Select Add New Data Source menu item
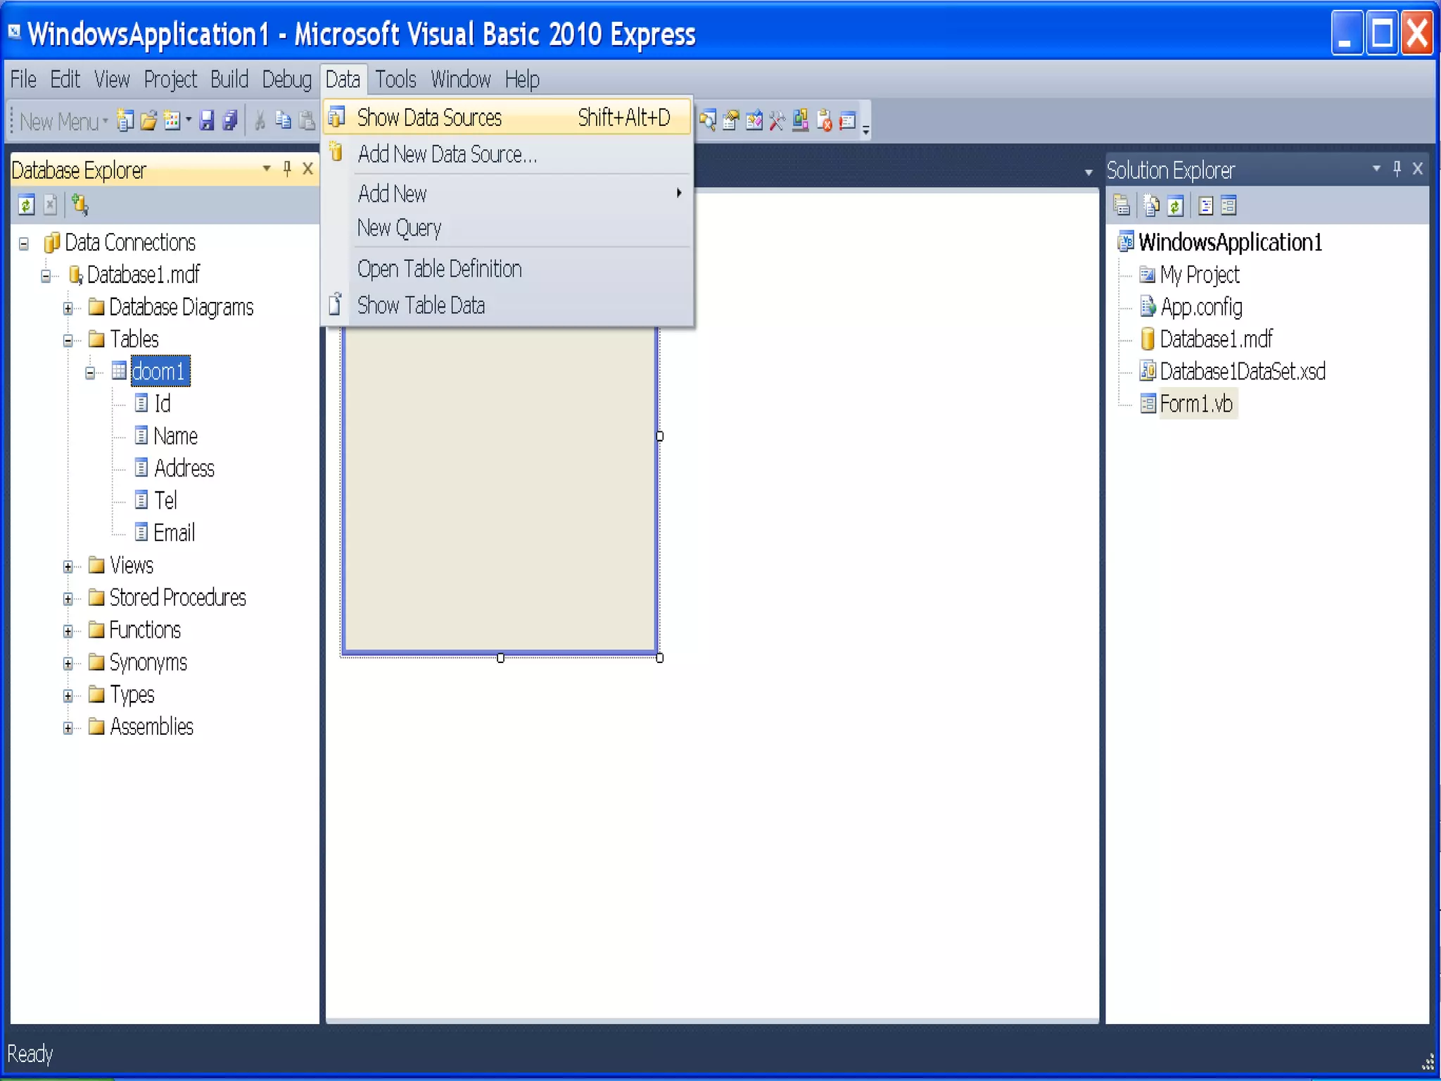 [447, 154]
